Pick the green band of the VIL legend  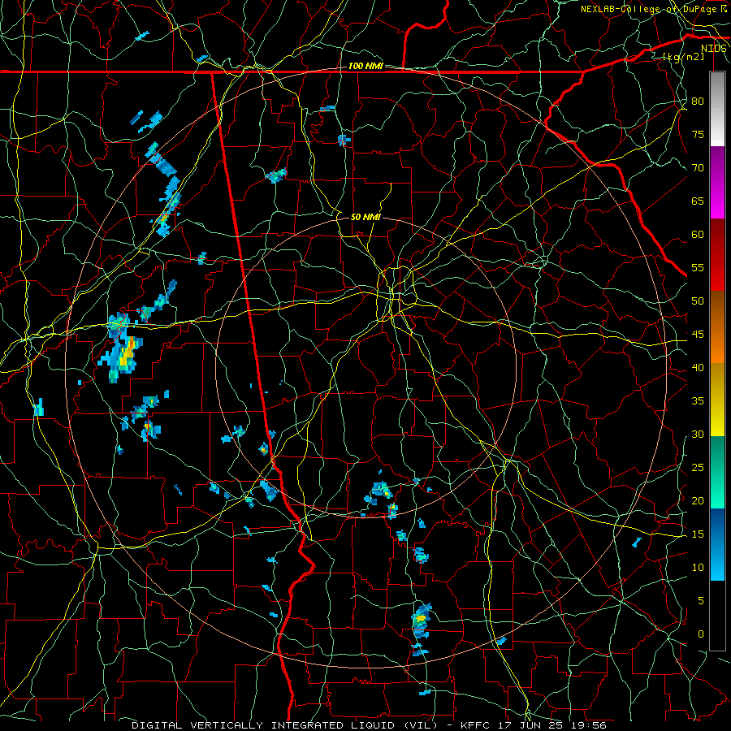pyautogui.click(x=717, y=472)
